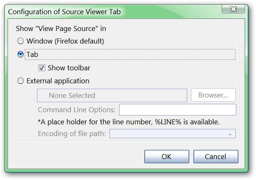The height and width of the screenshot is (180, 256).
Task: Click the Show toolbar label text
Action: click(x=69, y=68)
